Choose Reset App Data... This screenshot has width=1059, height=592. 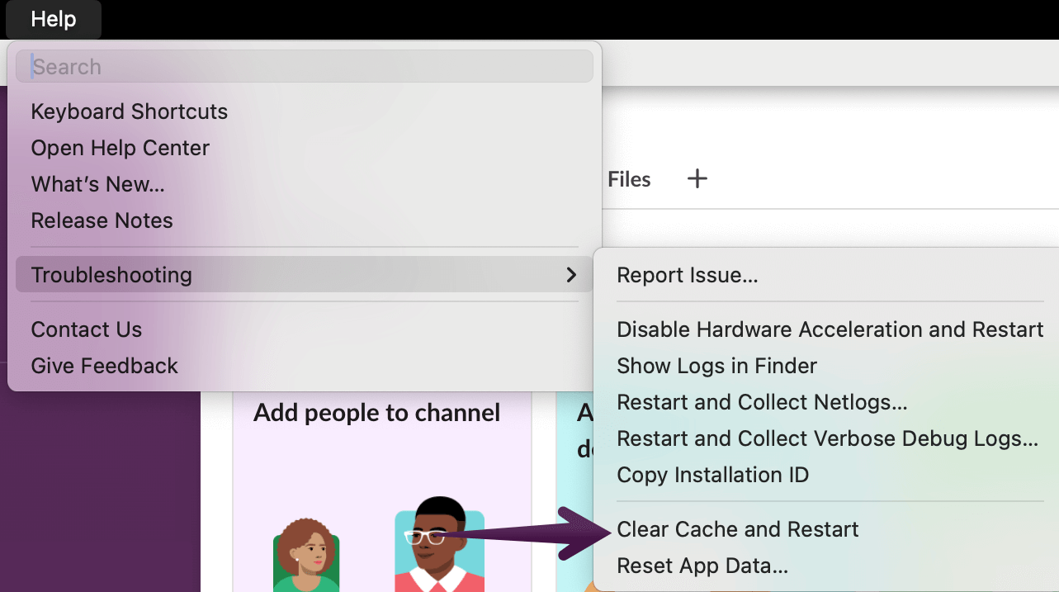[702, 566]
